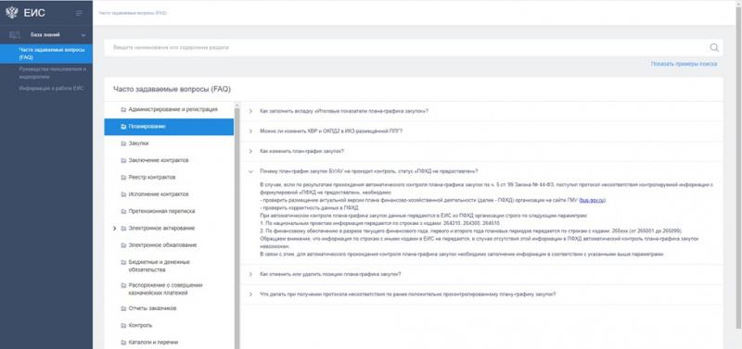Click folder icon beside Электронное актирование
This screenshot has height=349, width=742.
point(123,229)
